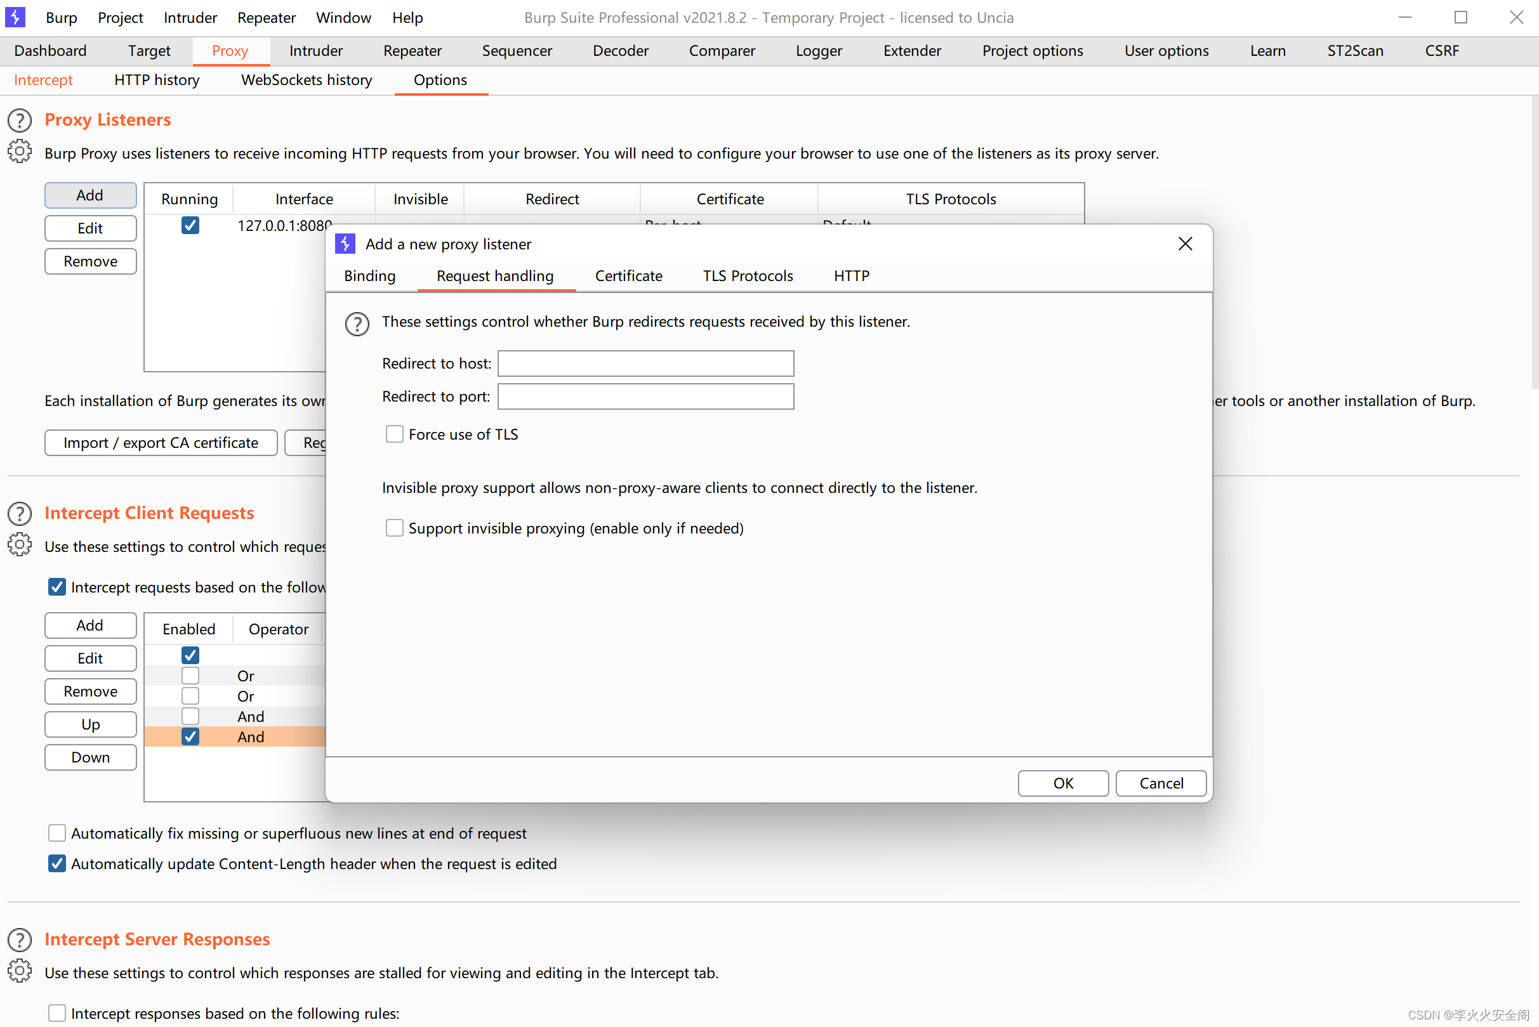Click Down button for intercept rules
The height and width of the screenshot is (1027, 1539).
(90, 758)
